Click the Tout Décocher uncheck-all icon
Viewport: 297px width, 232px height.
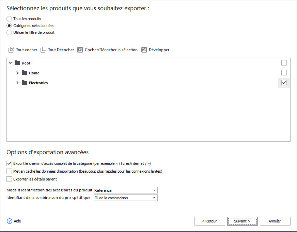point(43,50)
